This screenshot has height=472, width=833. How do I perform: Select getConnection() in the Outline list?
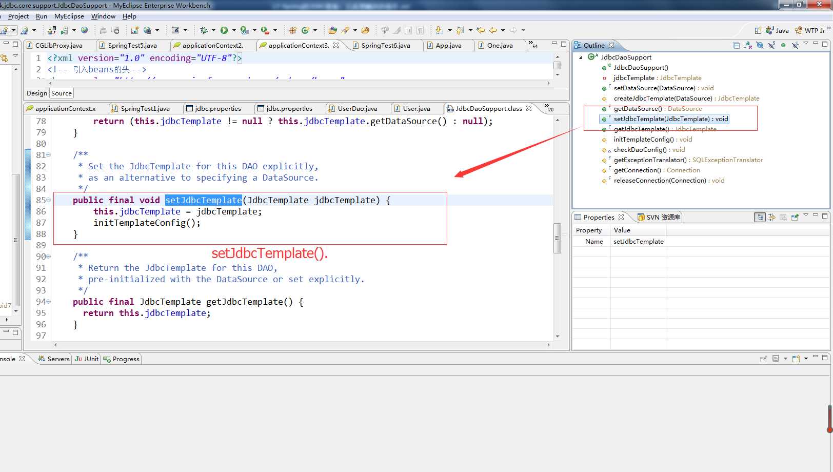[x=637, y=170]
